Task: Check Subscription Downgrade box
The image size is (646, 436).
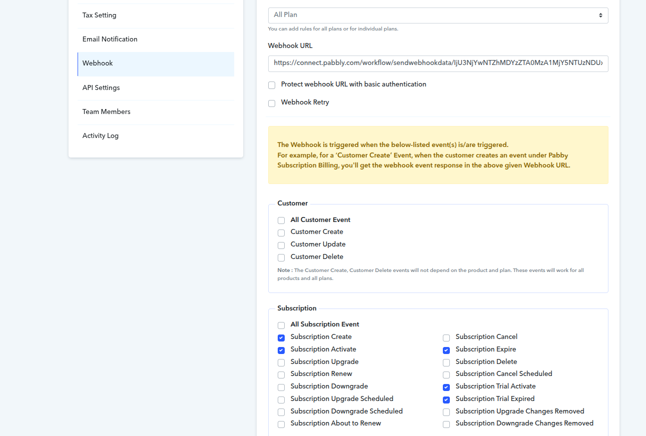Action: point(281,387)
